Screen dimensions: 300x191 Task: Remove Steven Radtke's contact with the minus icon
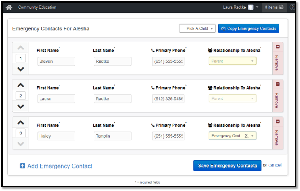(x=278, y=47)
